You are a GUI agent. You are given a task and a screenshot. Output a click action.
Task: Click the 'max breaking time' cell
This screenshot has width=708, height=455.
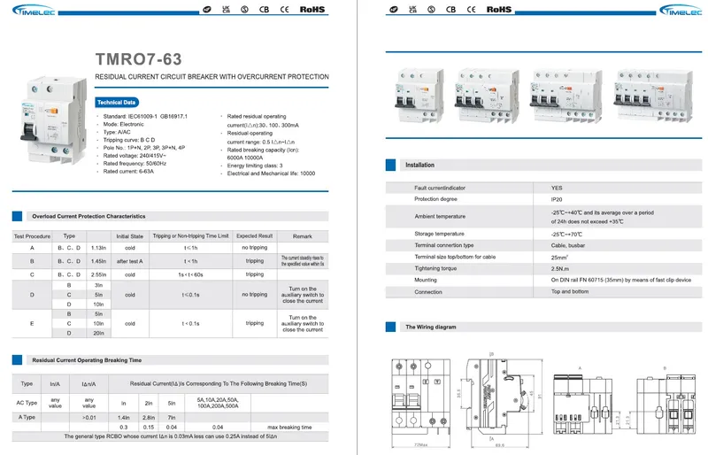click(289, 427)
